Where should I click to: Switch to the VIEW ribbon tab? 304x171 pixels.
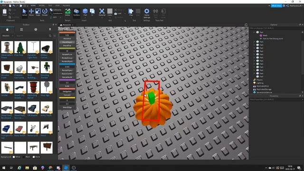coord(57,6)
